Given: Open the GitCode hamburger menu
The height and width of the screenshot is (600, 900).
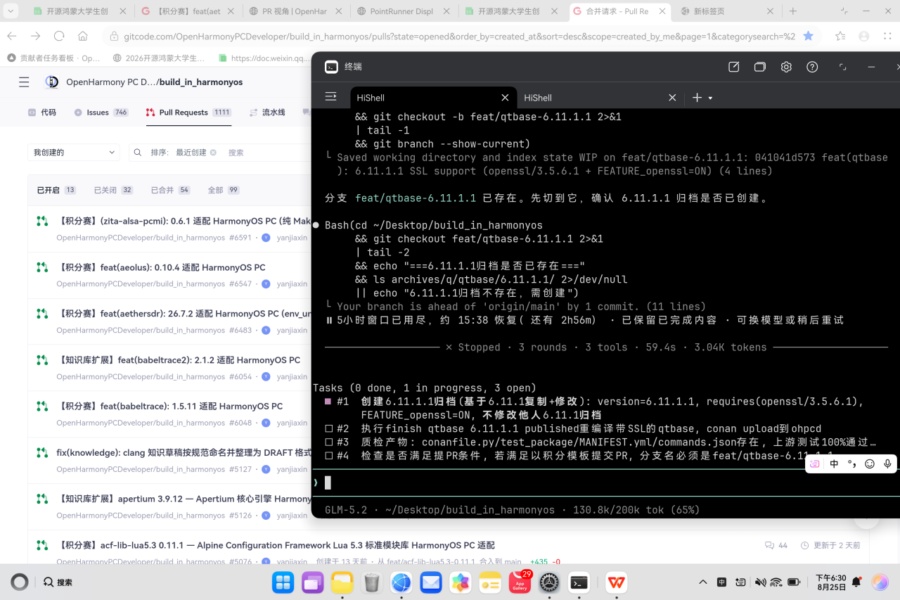Looking at the screenshot, I should pyautogui.click(x=24, y=82).
